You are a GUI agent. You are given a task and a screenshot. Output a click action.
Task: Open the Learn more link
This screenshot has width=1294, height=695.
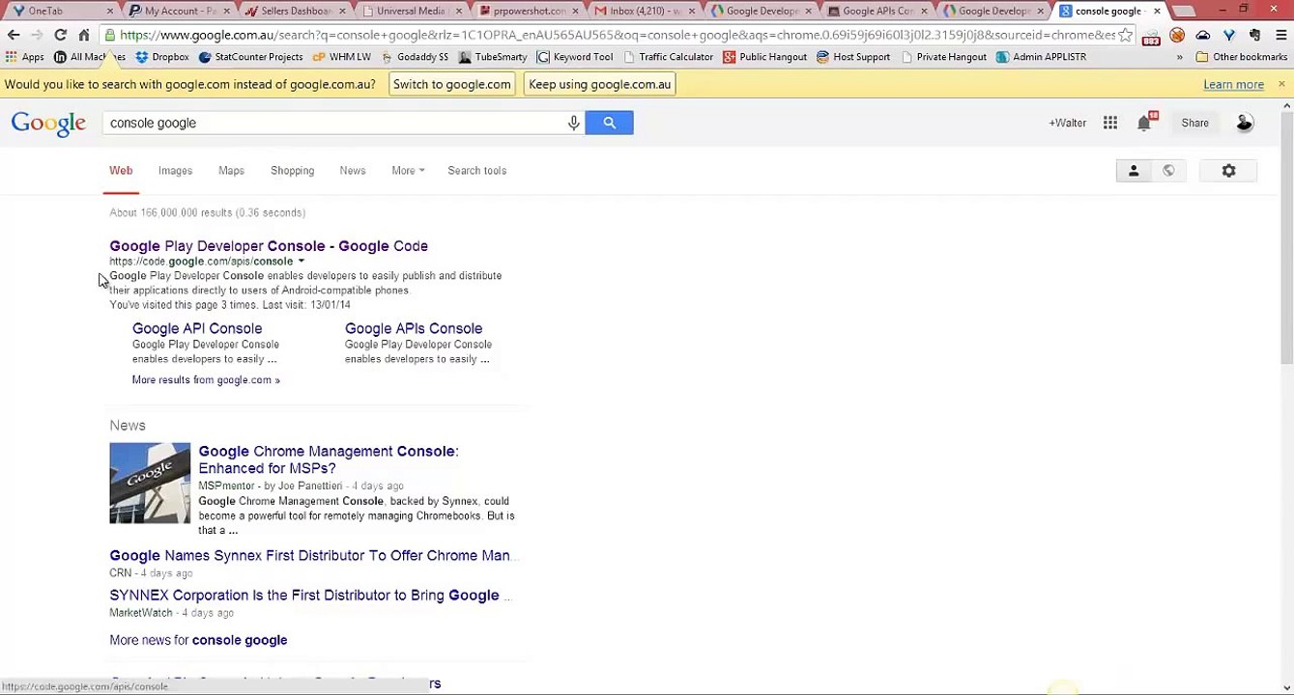1233,85
